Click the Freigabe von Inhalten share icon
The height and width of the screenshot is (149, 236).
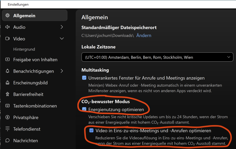point(8,60)
